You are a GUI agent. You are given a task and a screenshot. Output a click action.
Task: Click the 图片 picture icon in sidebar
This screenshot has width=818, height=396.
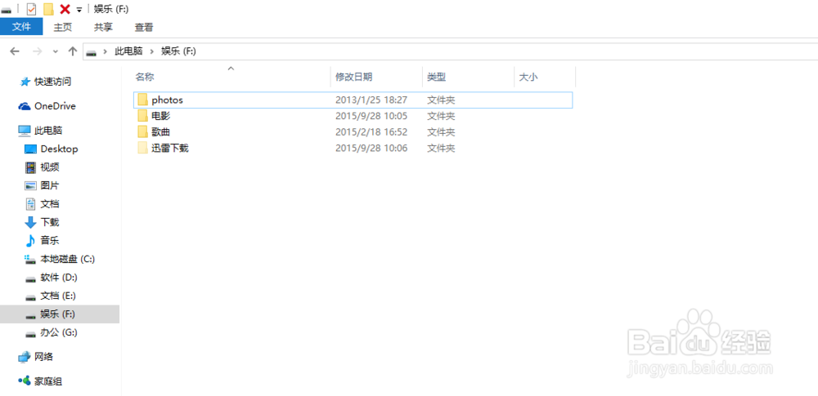coord(31,185)
